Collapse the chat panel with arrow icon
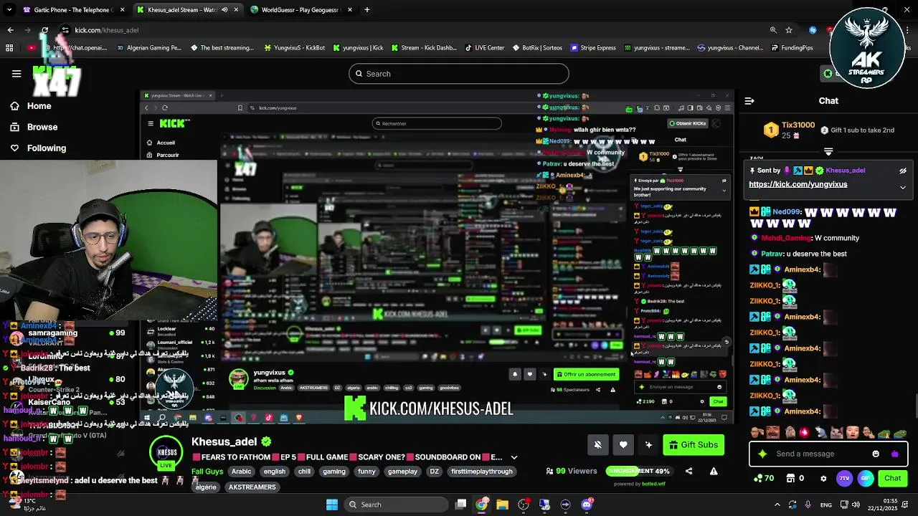Viewport: 918px width, 516px height. coord(749,101)
